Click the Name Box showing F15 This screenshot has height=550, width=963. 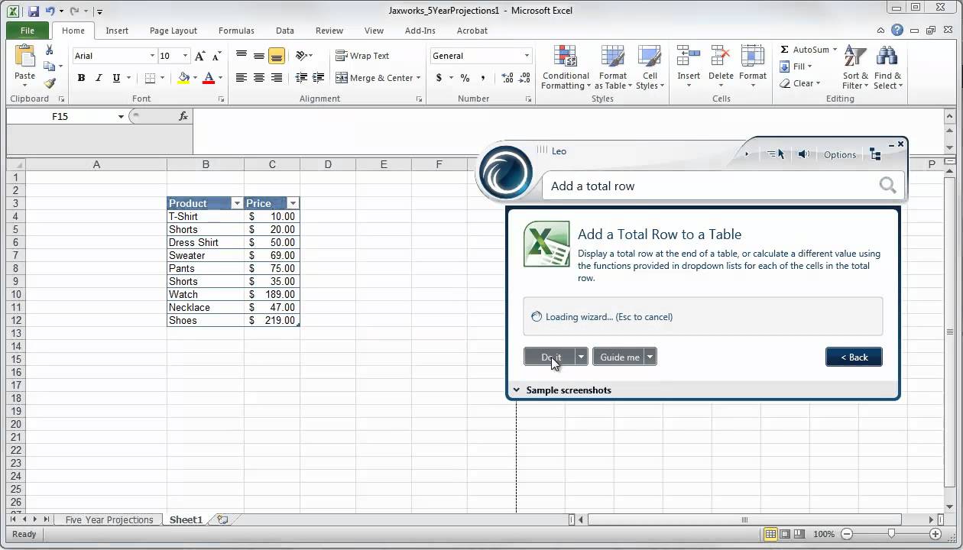60,116
